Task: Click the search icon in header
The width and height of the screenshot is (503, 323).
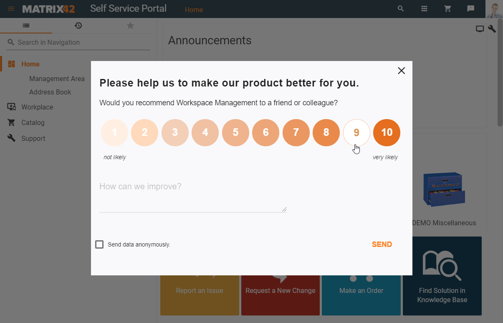Action: 401,9
